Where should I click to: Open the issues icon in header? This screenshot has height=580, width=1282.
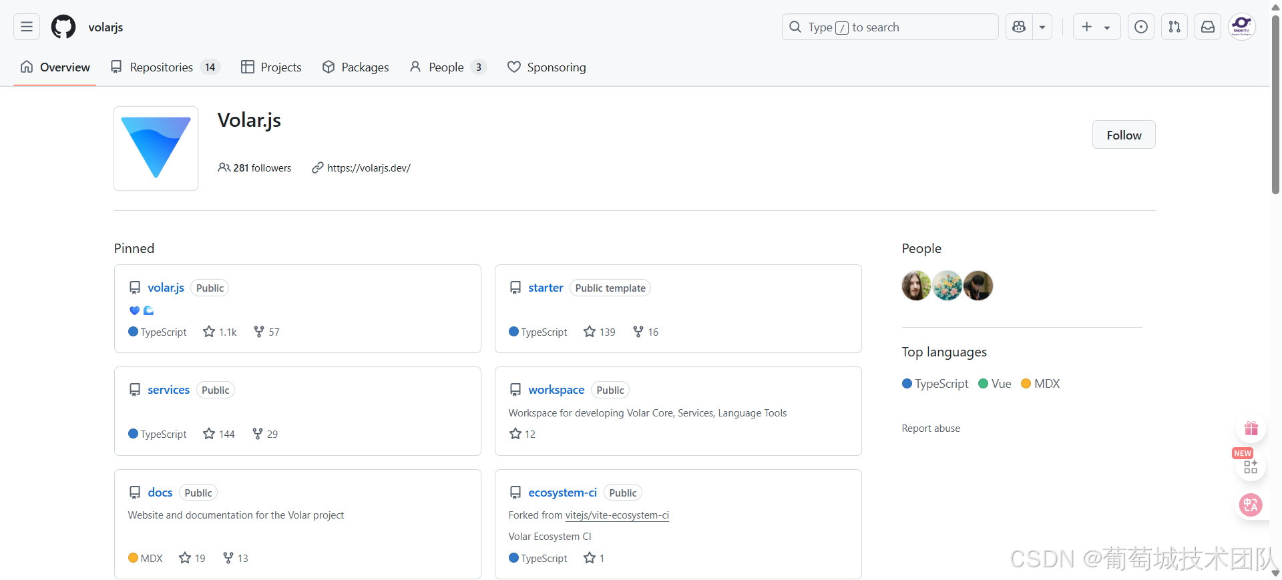(x=1141, y=27)
